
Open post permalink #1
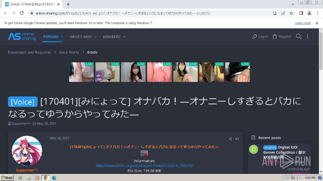click(x=237, y=139)
